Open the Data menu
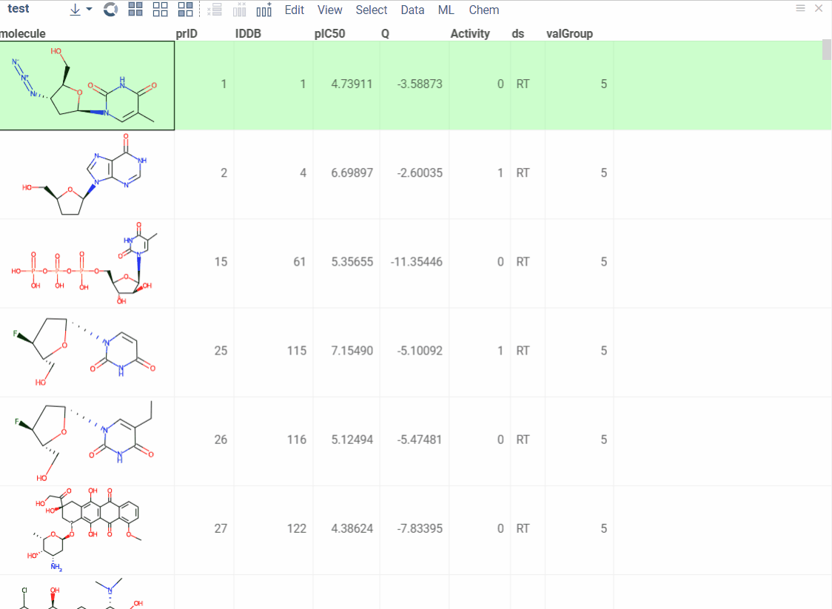832x609 pixels. point(412,10)
